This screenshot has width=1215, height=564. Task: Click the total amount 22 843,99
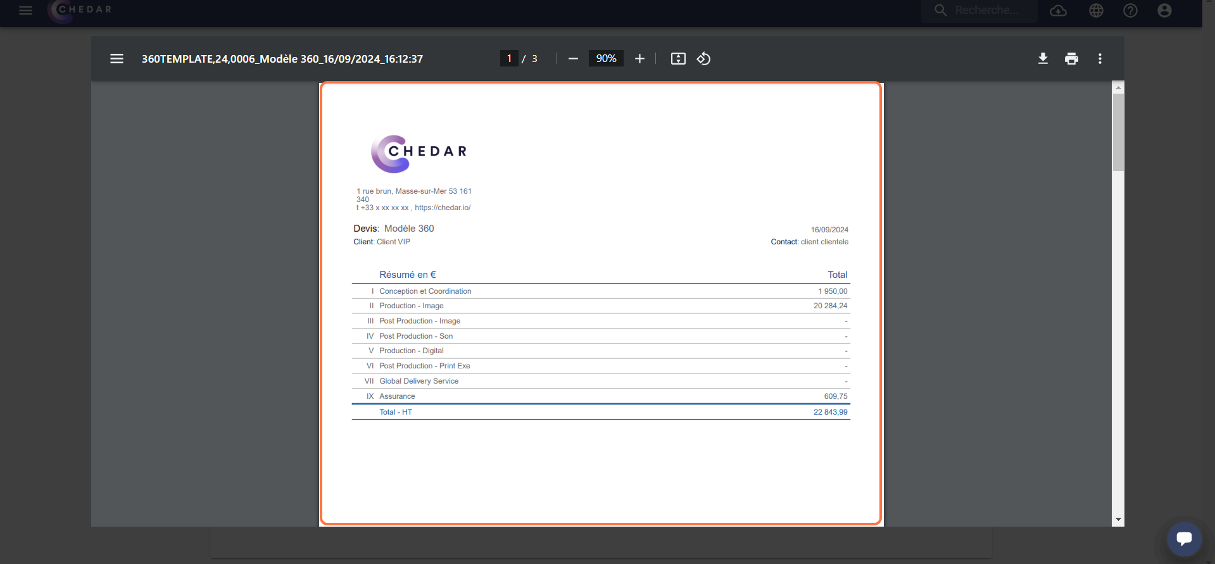pyautogui.click(x=830, y=412)
